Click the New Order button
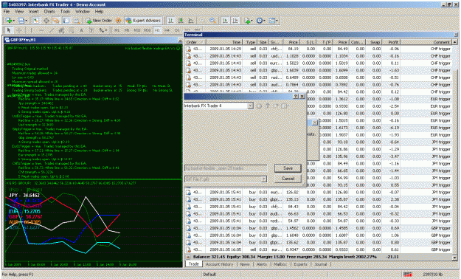This screenshot has height=279, width=461. (x=99, y=21)
